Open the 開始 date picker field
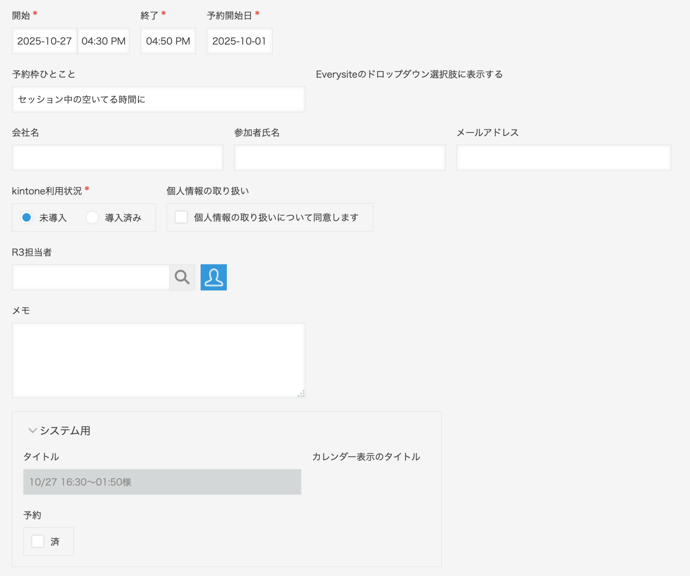The image size is (690, 576). pos(44,41)
